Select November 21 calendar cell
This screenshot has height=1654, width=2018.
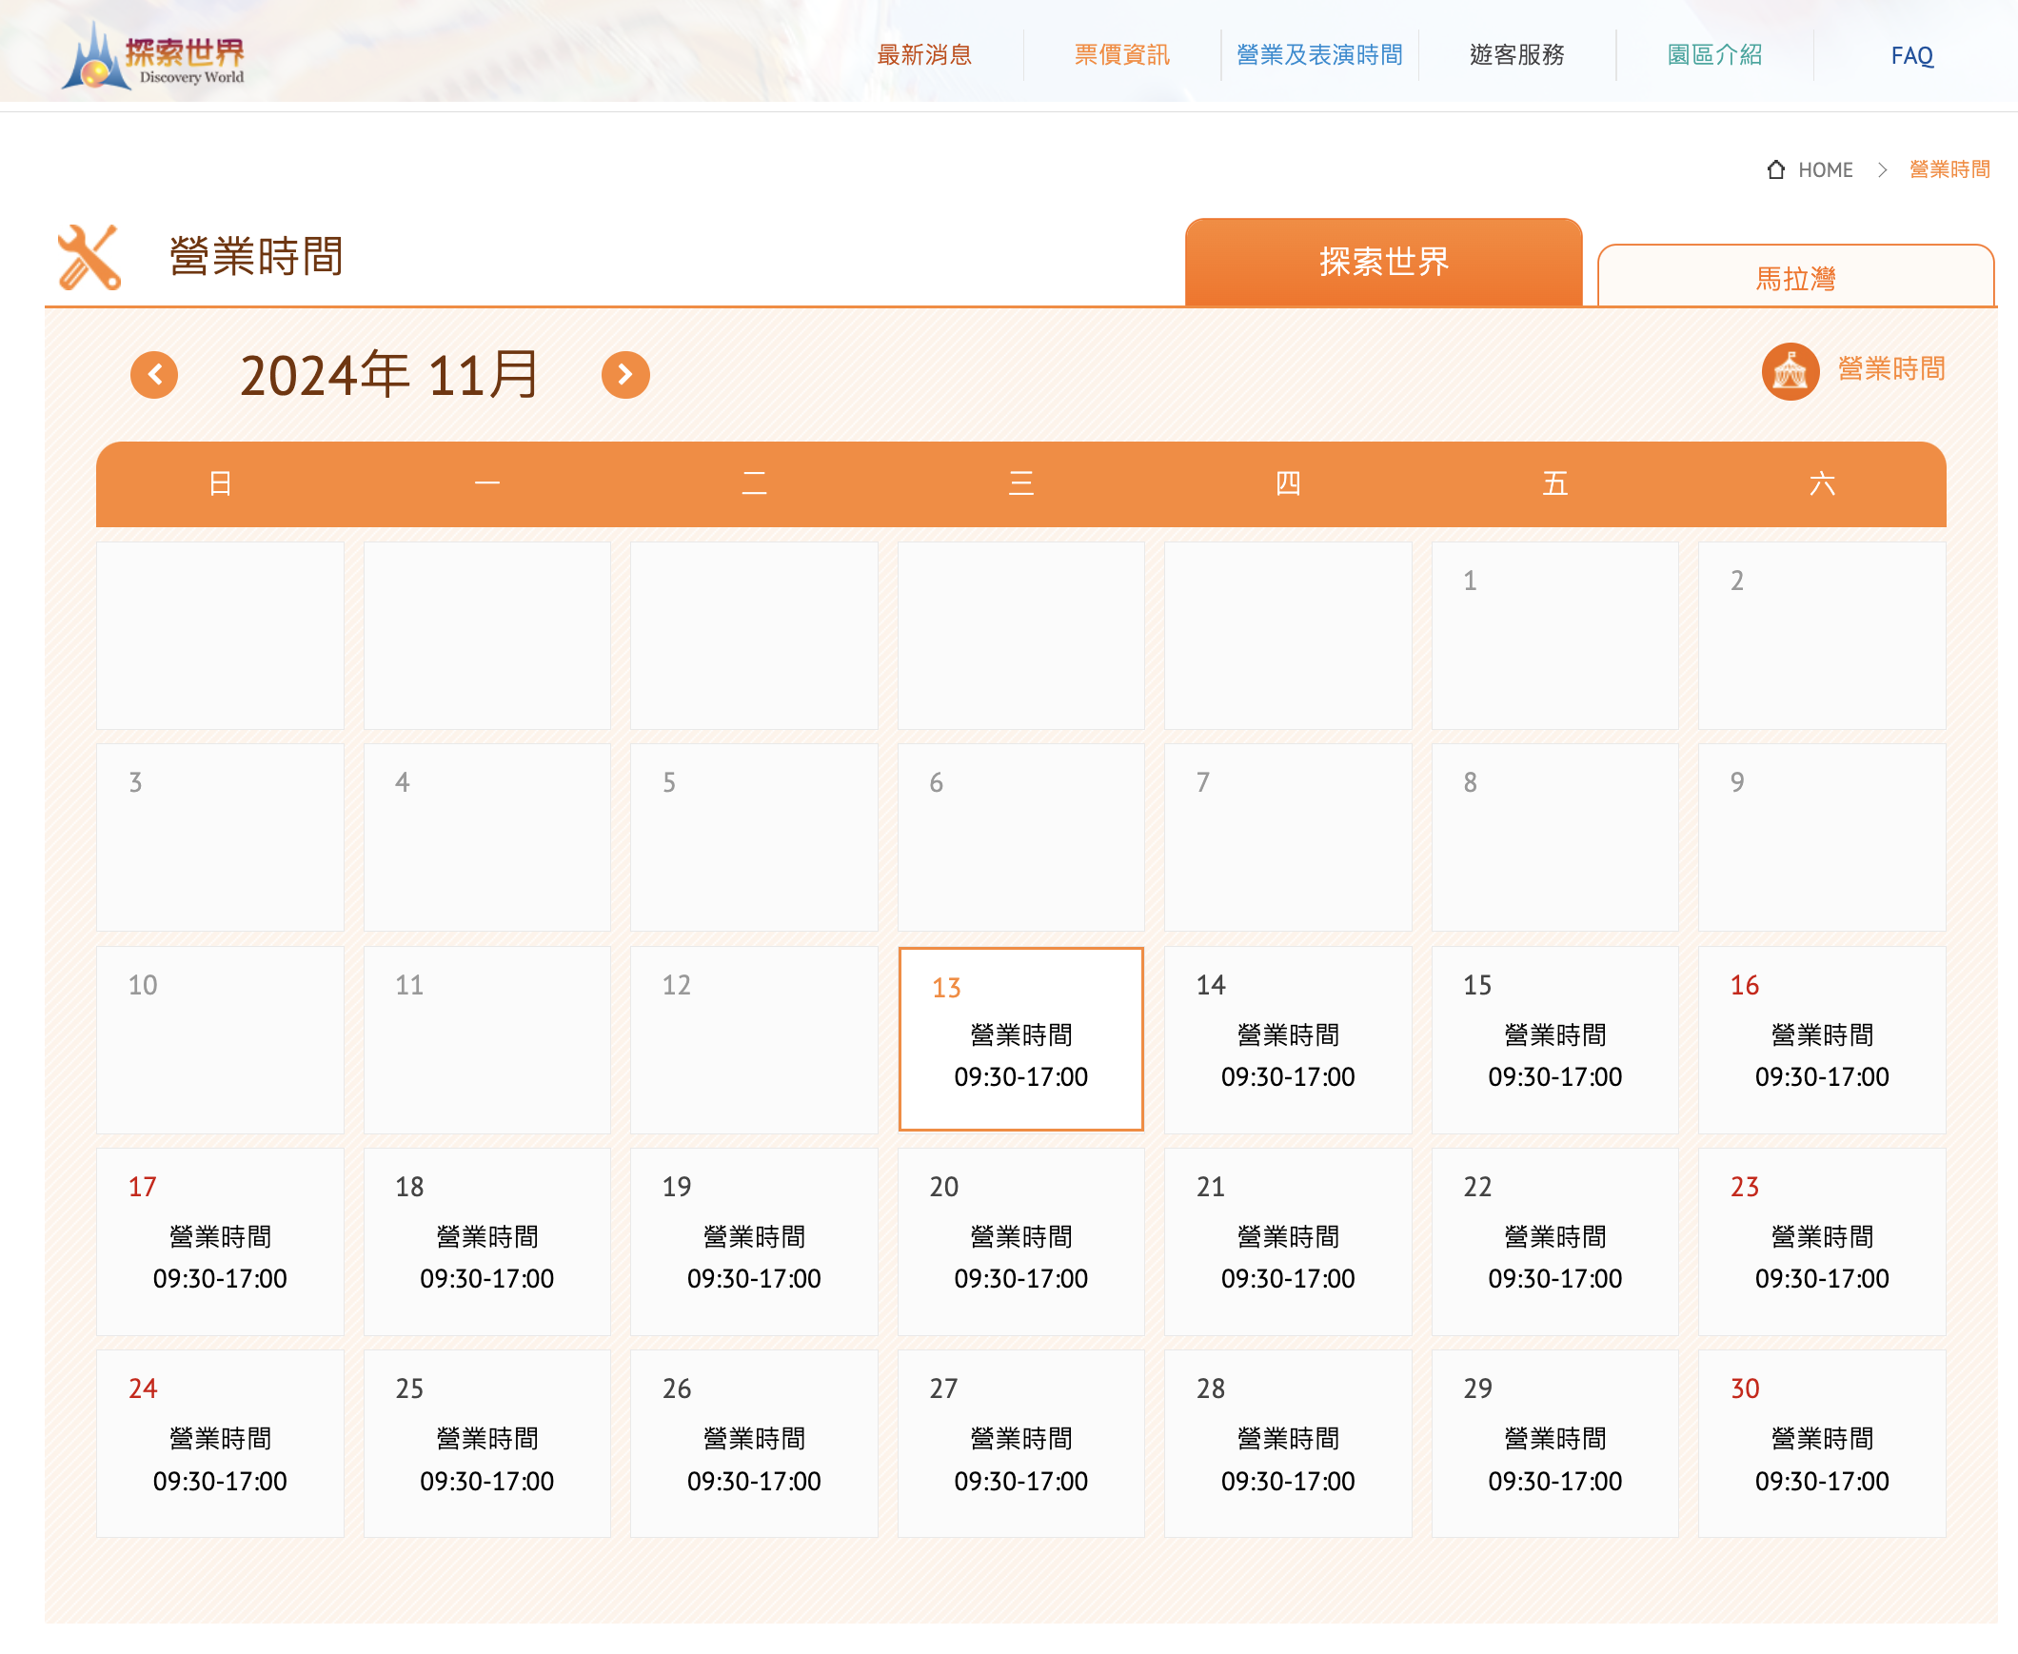[x=1287, y=1241]
